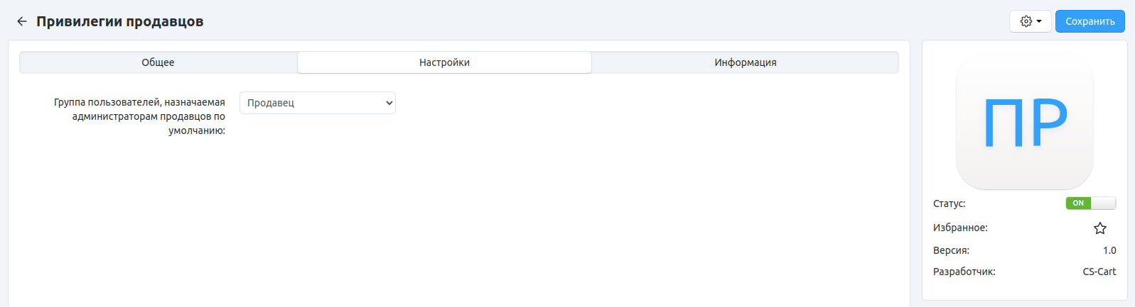Click the Привилегии продавцов page title
1135x307 pixels.
(120, 21)
